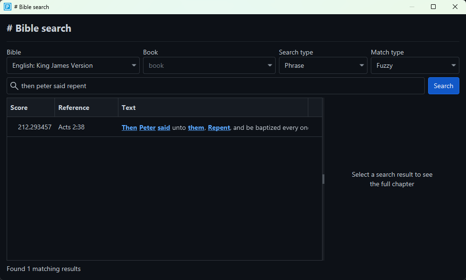This screenshot has width=466, height=280.
Task: Click the score value 212.293457
Action: 35,127
